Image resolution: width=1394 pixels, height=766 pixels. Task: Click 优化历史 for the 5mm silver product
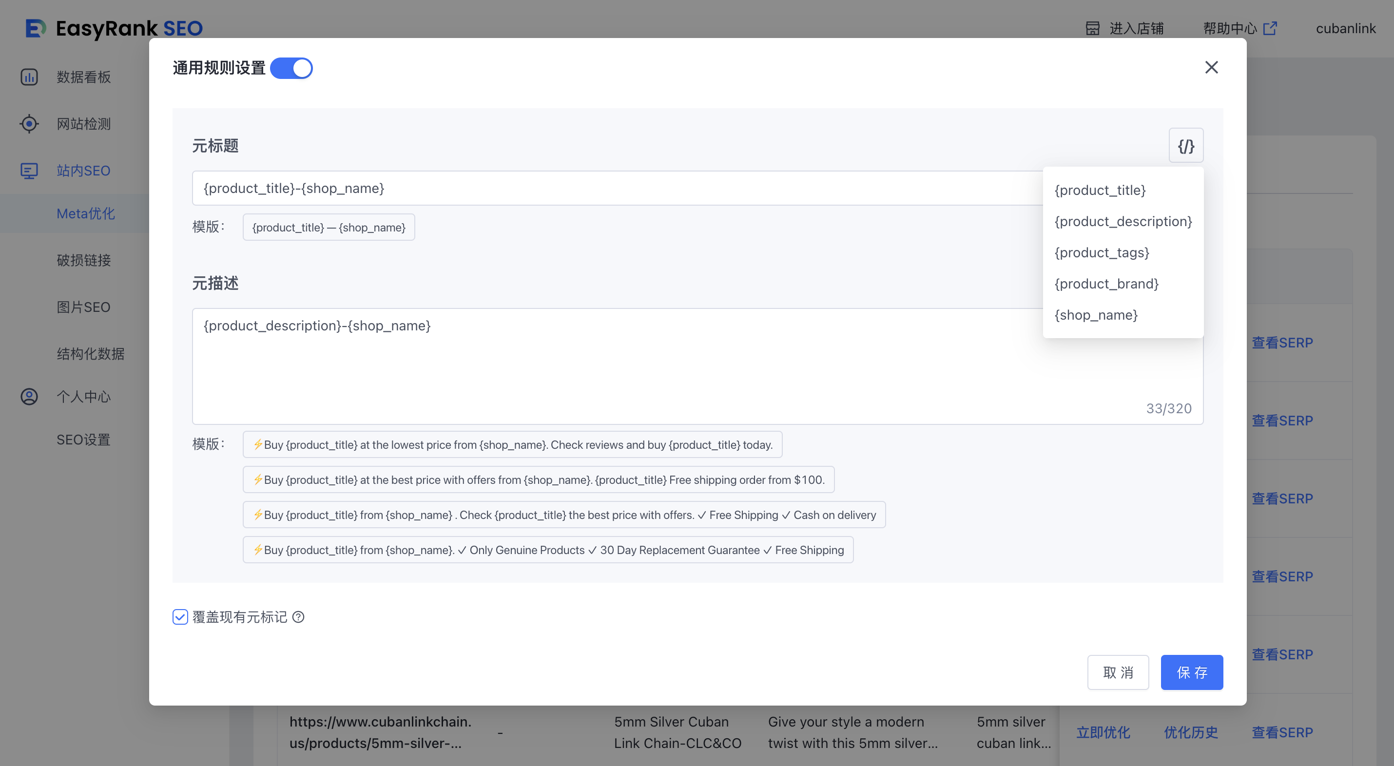point(1191,732)
